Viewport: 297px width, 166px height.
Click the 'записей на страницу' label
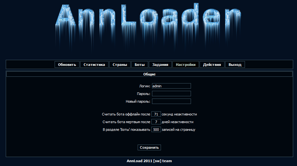click(x=179, y=130)
